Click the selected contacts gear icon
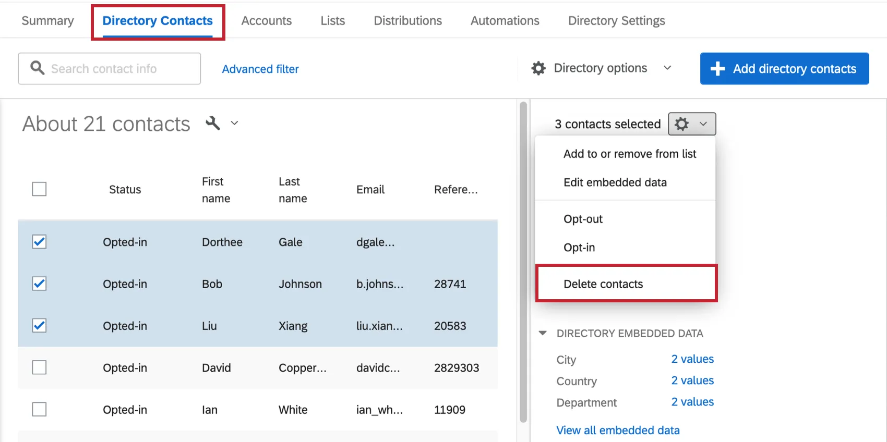The height and width of the screenshot is (442, 887). (682, 124)
